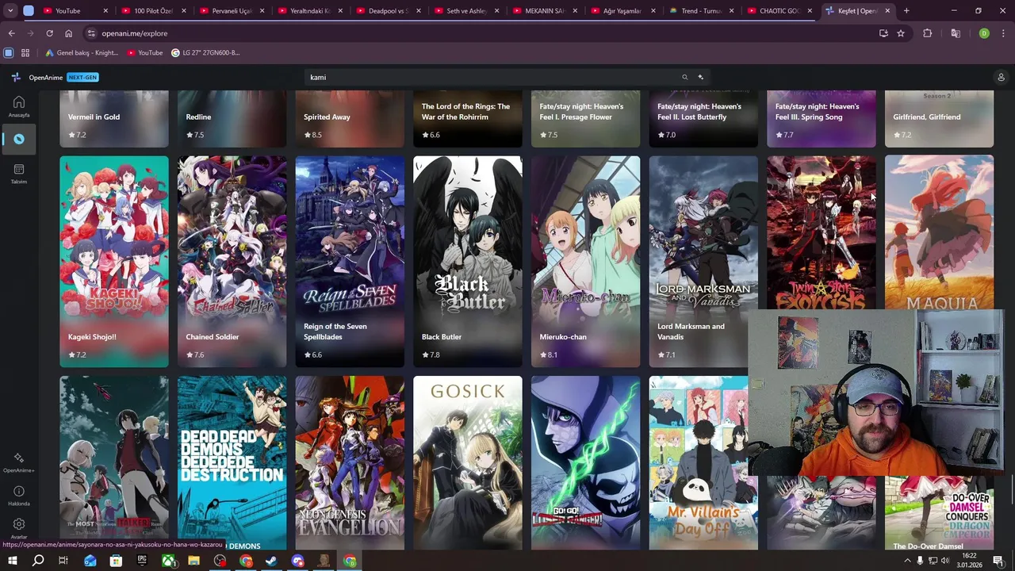Open the Twin Star Exorcists poster

[821, 232]
